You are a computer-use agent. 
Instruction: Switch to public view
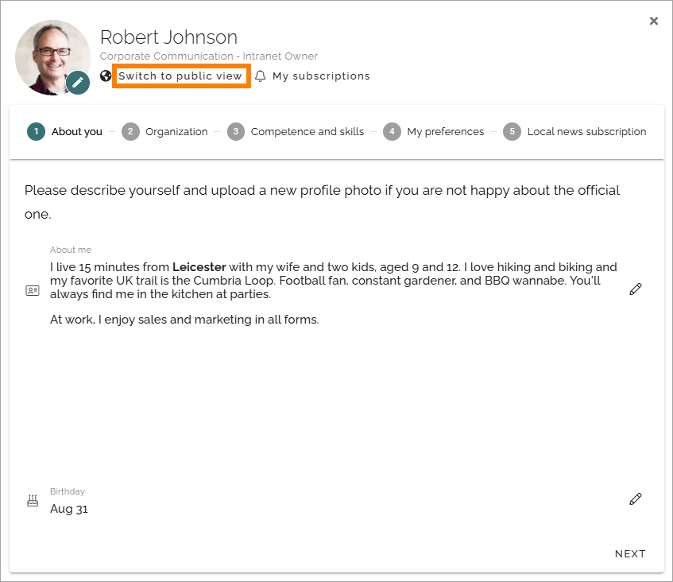point(180,76)
